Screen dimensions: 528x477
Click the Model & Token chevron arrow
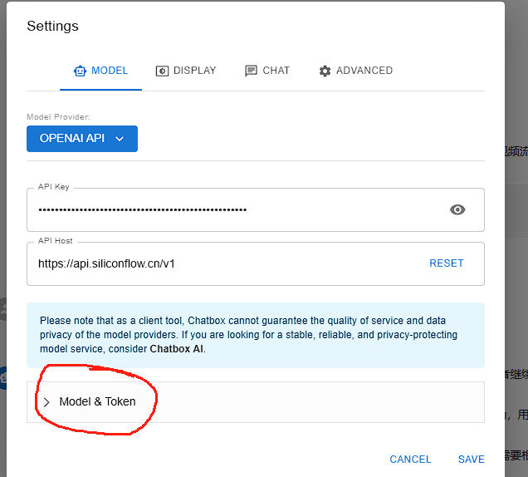point(46,402)
